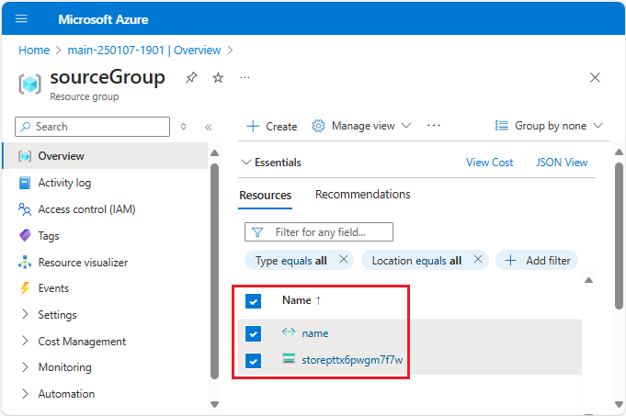
Task: Click the Filter for any field box
Action: tap(319, 232)
